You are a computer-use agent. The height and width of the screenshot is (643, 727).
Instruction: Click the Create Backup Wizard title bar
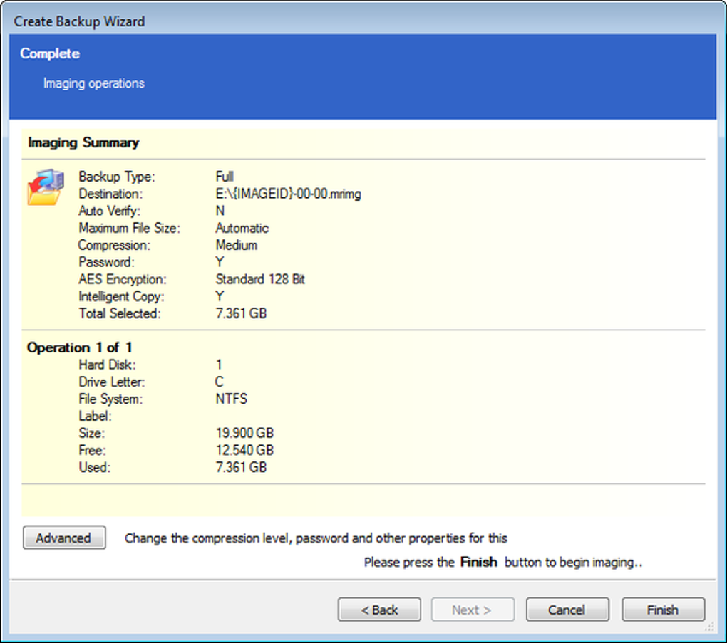point(80,21)
